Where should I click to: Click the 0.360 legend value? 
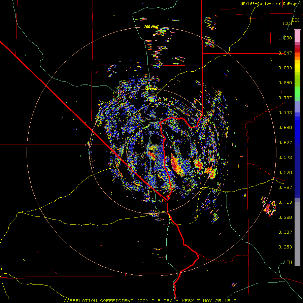pos(285,217)
